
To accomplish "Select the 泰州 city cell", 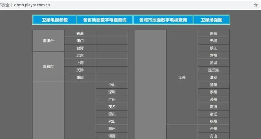I will pyautogui.click(x=214, y=92).
